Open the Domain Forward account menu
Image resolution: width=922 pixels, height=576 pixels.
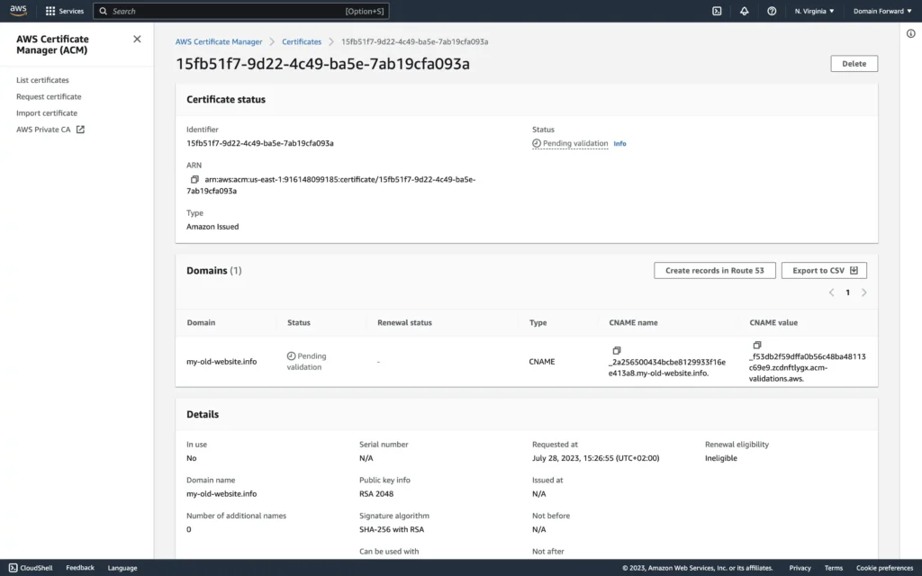tap(882, 11)
